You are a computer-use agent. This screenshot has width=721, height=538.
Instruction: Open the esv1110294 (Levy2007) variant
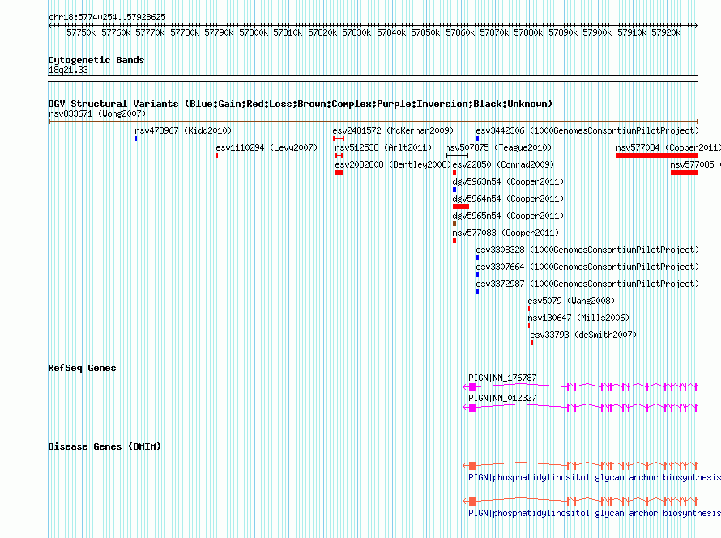(x=267, y=147)
